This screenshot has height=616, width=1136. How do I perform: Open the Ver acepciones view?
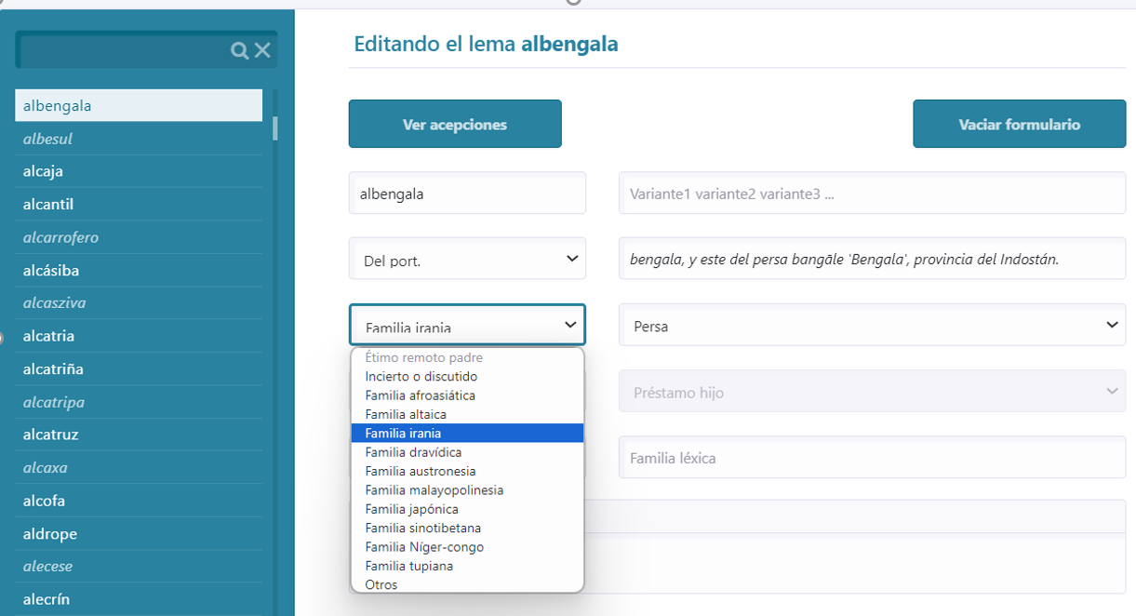pos(455,124)
